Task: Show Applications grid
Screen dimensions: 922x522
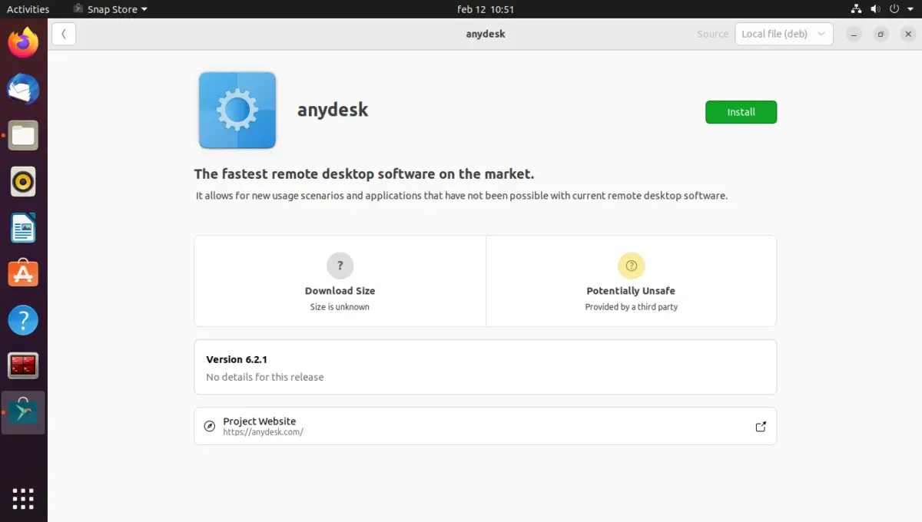Action: click(x=23, y=498)
